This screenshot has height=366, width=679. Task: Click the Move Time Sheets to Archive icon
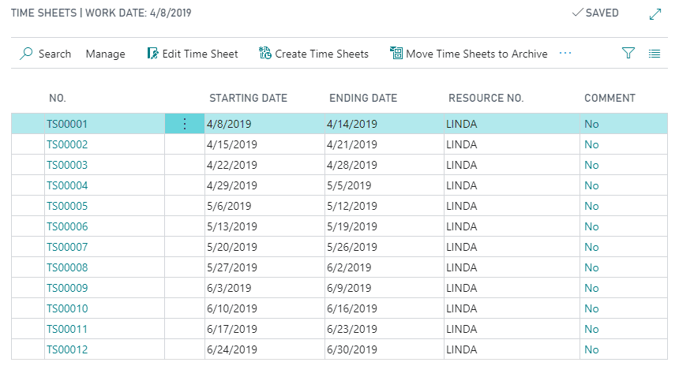pos(396,54)
